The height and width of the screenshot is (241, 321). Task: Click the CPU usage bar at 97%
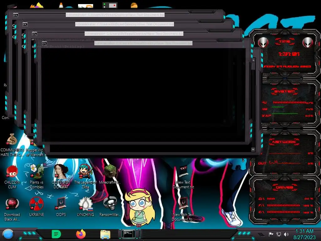[289, 102]
